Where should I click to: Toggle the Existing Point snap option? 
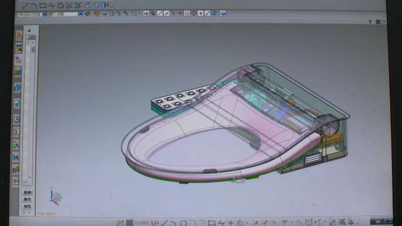coord(200,14)
